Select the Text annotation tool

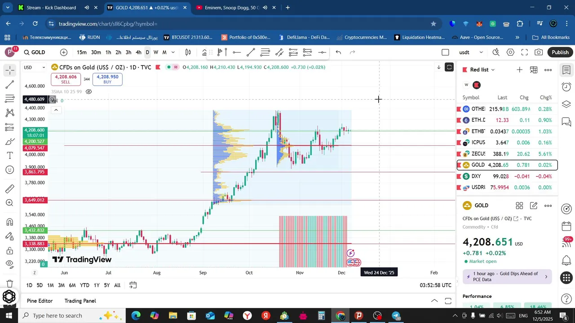click(10, 156)
